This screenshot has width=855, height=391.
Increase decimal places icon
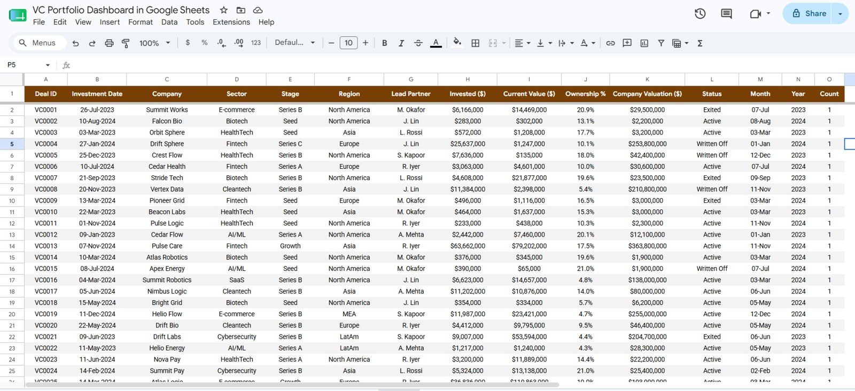click(239, 43)
